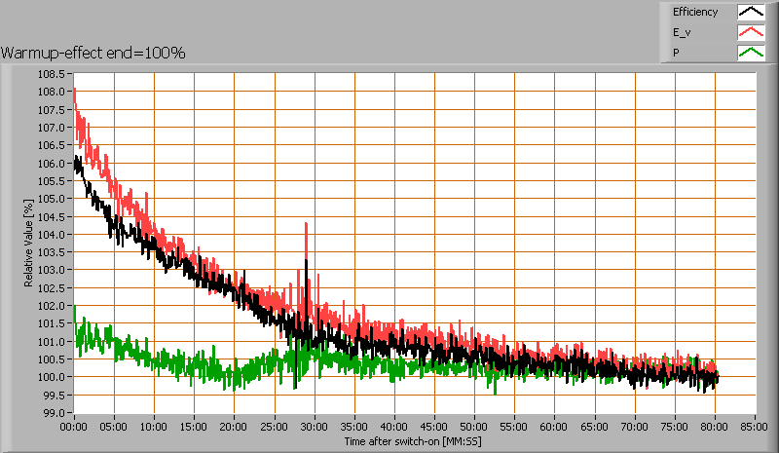This screenshot has height=453, width=779.
Task: Click the 15:00 tick on time axis
Action: point(195,426)
